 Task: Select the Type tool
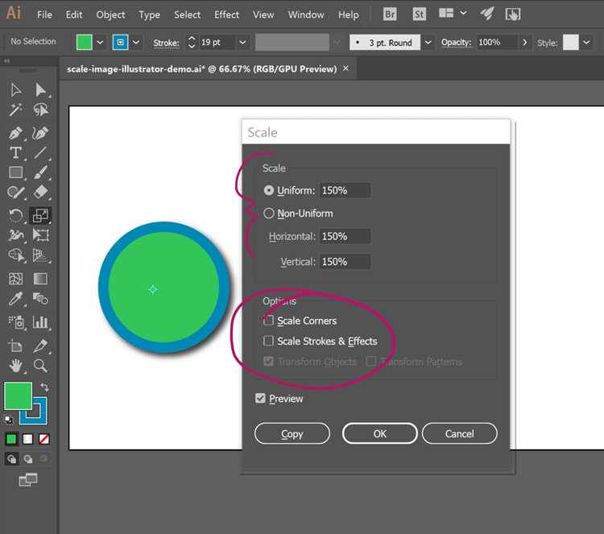coord(15,153)
